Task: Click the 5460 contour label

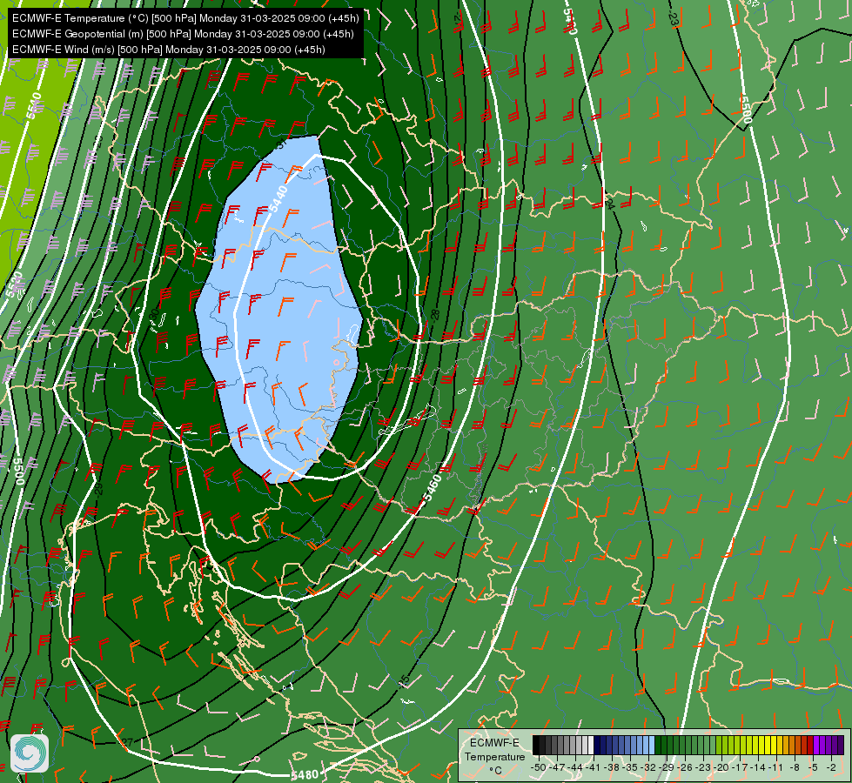Action: tap(432, 488)
